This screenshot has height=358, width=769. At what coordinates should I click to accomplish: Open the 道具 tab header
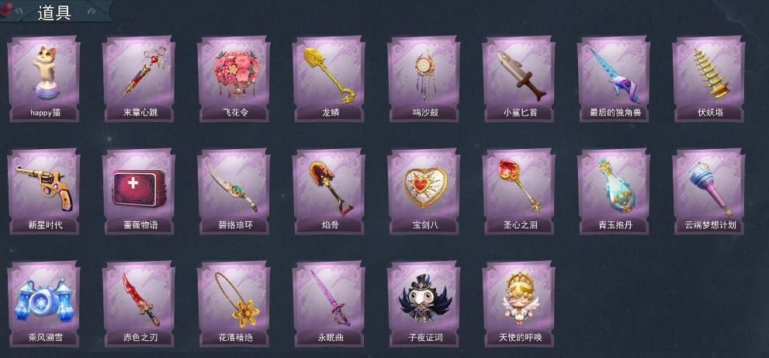pyautogui.click(x=55, y=12)
